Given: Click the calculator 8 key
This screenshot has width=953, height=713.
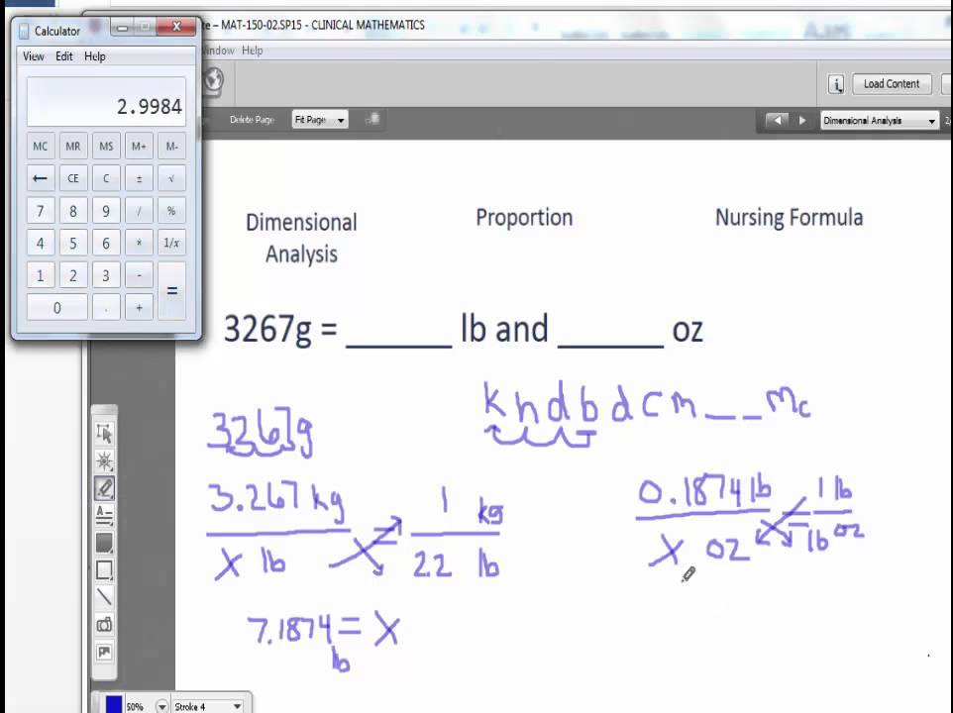Looking at the screenshot, I should pos(73,211).
